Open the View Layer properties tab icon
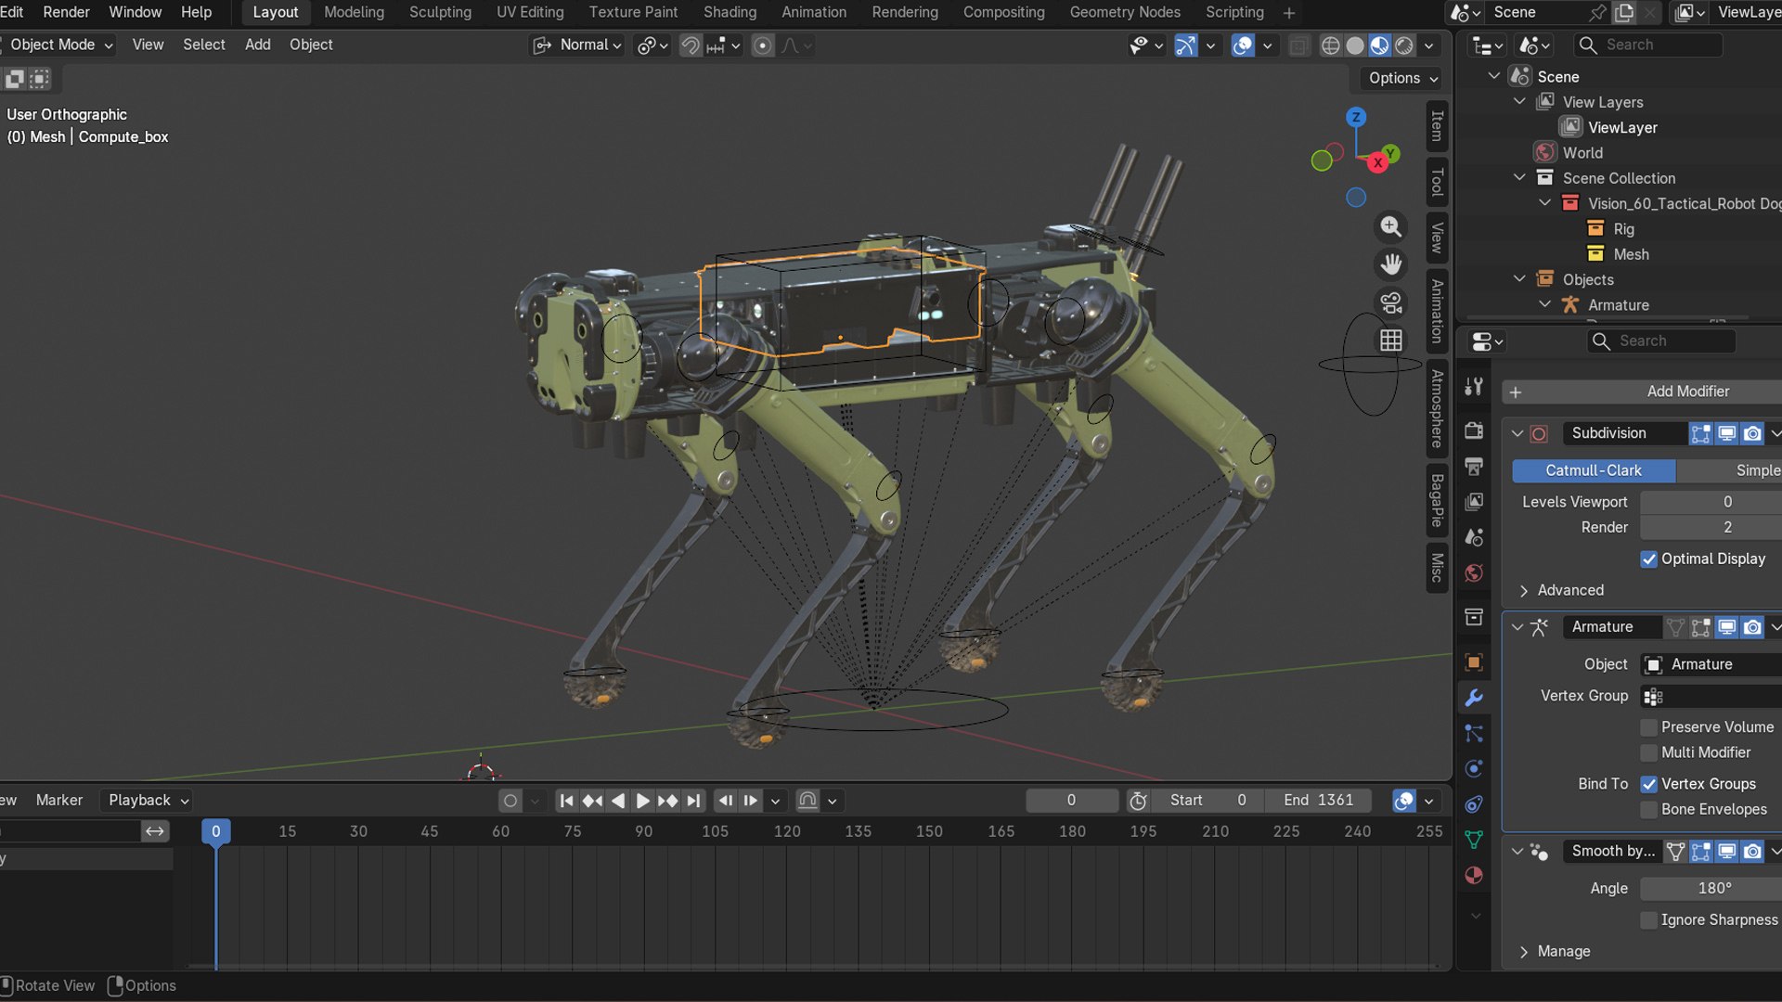Image resolution: width=1782 pixels, height=1002 pixels. (1474, 502)
